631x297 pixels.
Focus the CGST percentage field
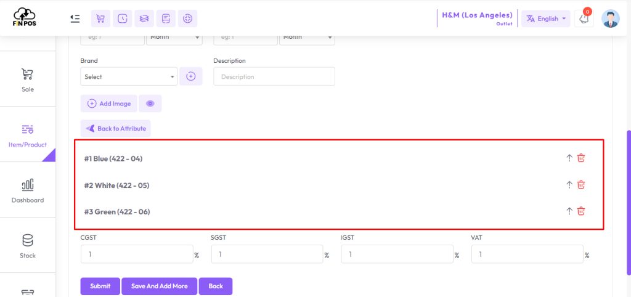tap(137, 254)
